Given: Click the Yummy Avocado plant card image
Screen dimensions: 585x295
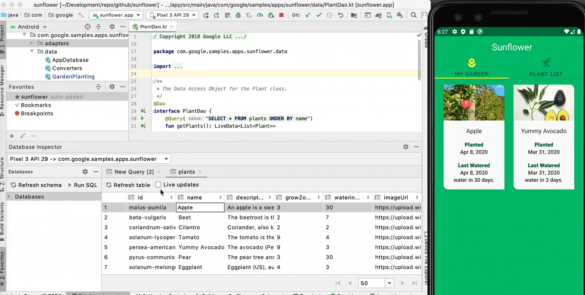Looking at the screenshot, I should tap(544, 103).
